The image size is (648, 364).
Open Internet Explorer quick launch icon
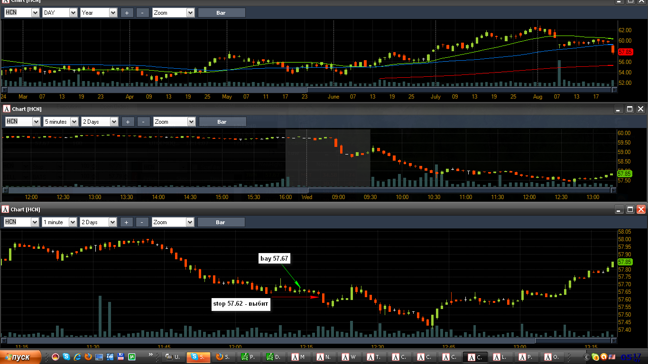(x=77, y=356)
